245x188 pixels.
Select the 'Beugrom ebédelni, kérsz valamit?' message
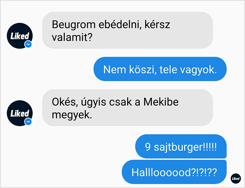(x=127, y=30)
